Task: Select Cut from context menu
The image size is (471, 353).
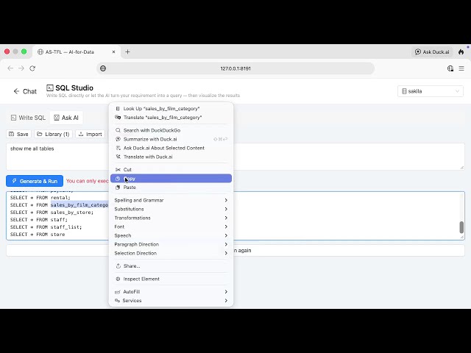Action: click(x=171, y=170)
